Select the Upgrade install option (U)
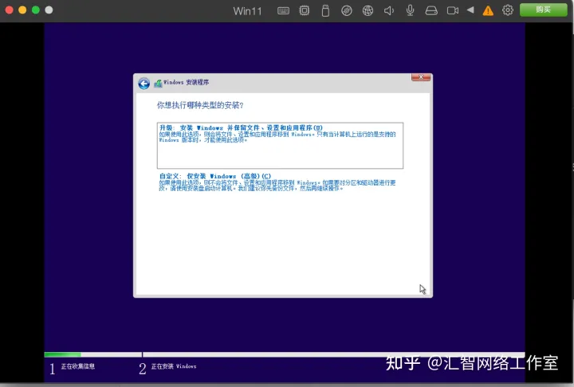Image resolution: width=574 pixels, height=387 pixels. click(x=280, y=145)
